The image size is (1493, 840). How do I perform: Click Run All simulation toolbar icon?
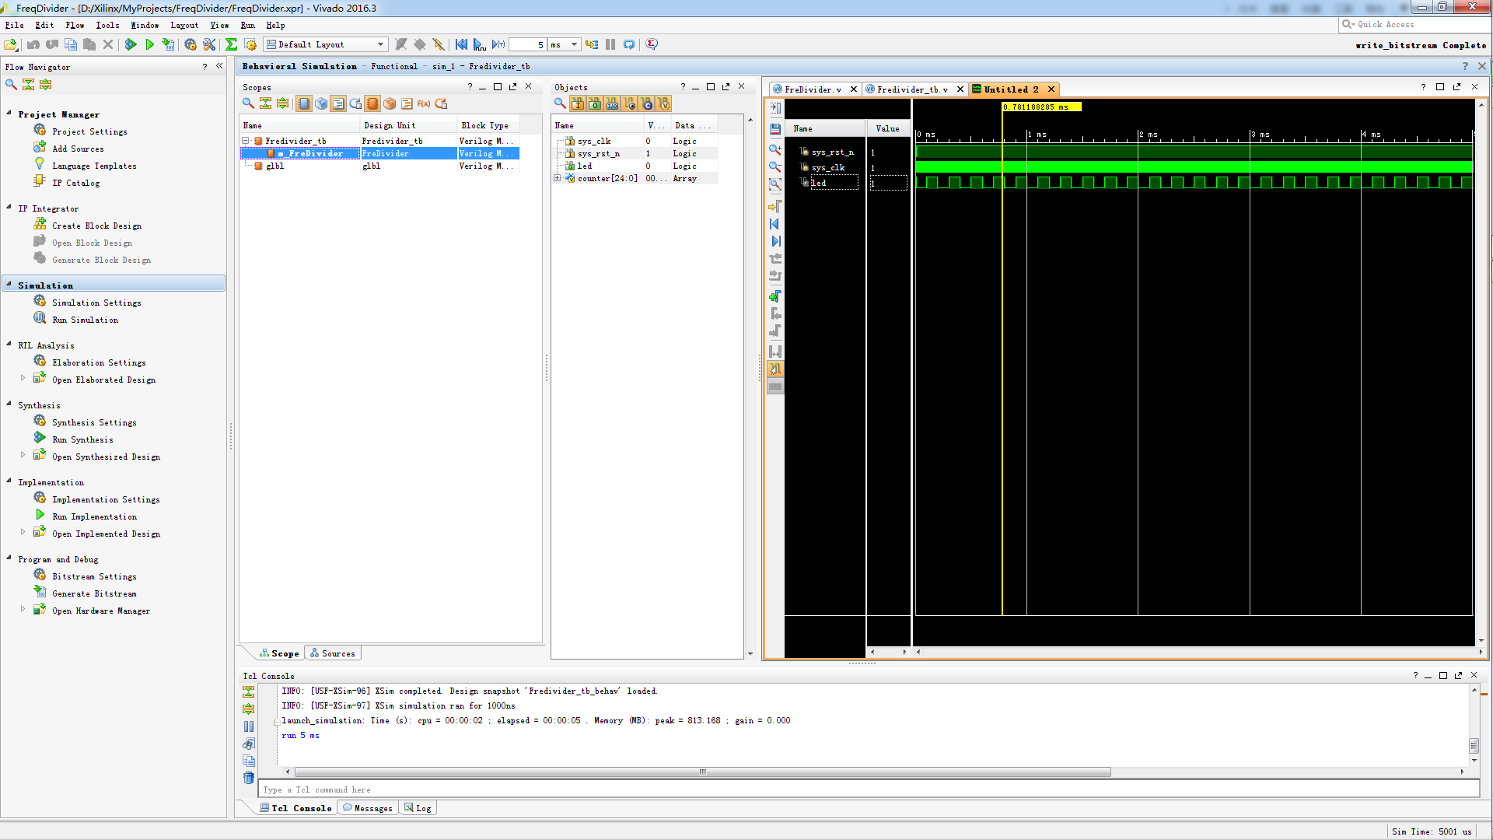coord(479,44)
